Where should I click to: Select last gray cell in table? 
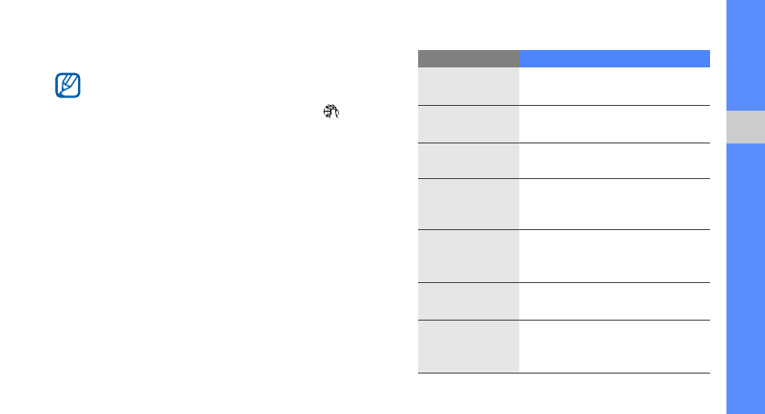[468, 347]
